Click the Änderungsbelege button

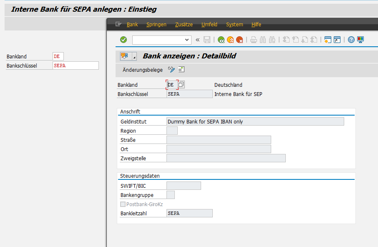[143, 70]
